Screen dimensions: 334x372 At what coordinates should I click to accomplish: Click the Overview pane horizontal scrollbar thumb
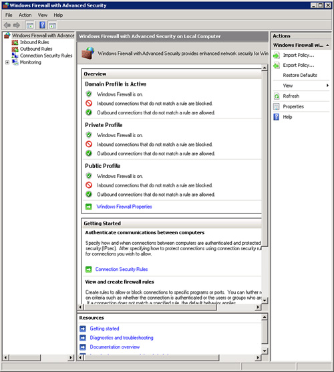click(150, 307)
